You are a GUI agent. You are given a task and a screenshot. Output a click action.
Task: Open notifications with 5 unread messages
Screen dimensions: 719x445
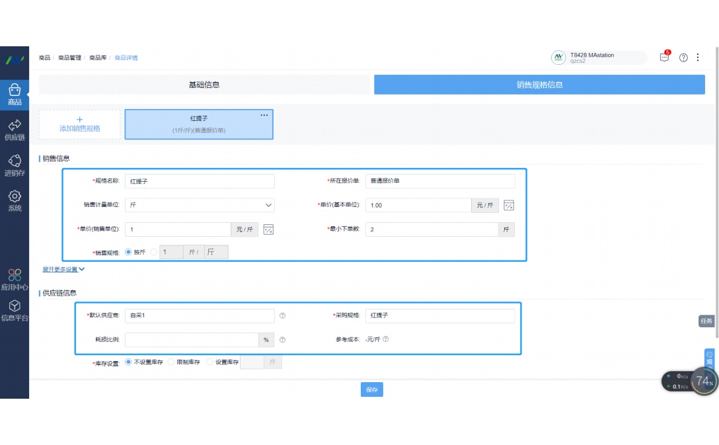[x=663, y=58]
